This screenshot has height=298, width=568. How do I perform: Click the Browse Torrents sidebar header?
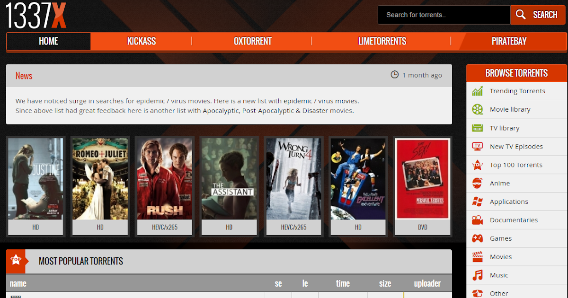(x=516, y=73)
